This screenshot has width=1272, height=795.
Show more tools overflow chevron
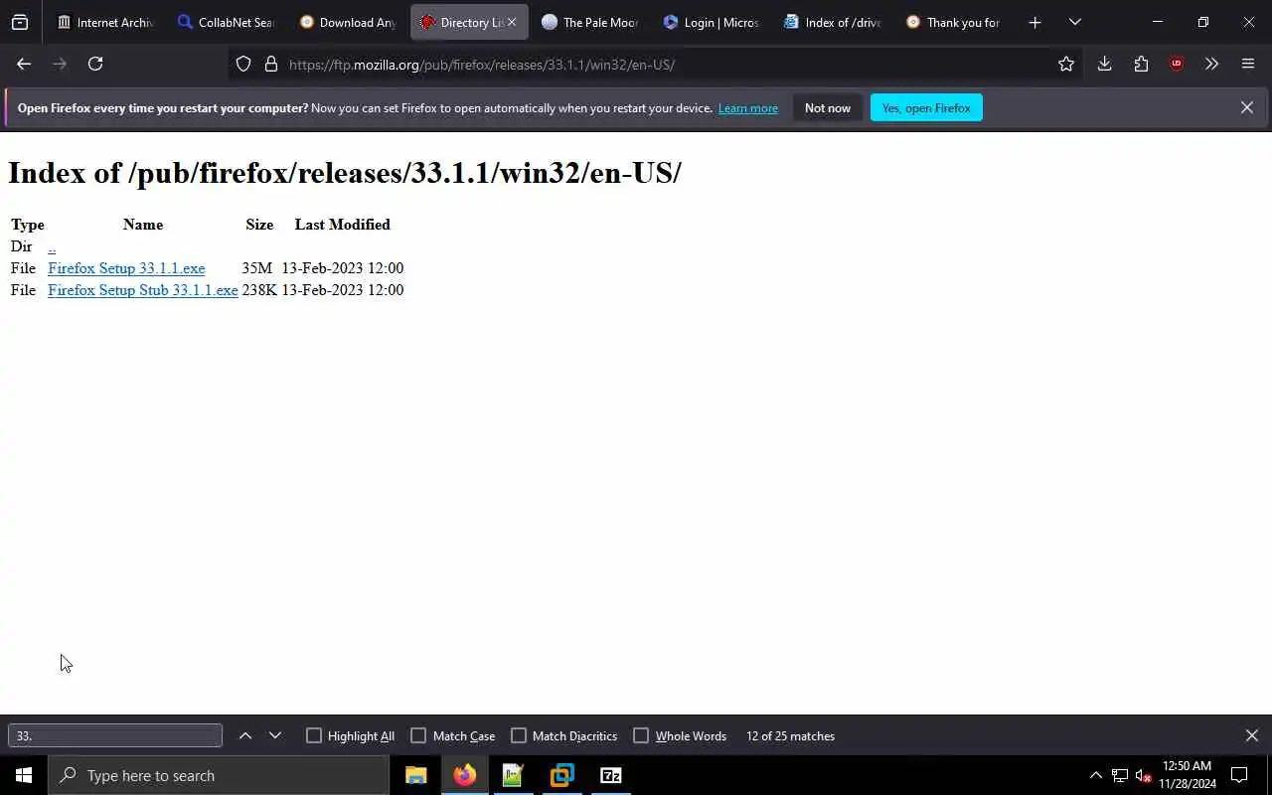click(x=1211, y=64)
